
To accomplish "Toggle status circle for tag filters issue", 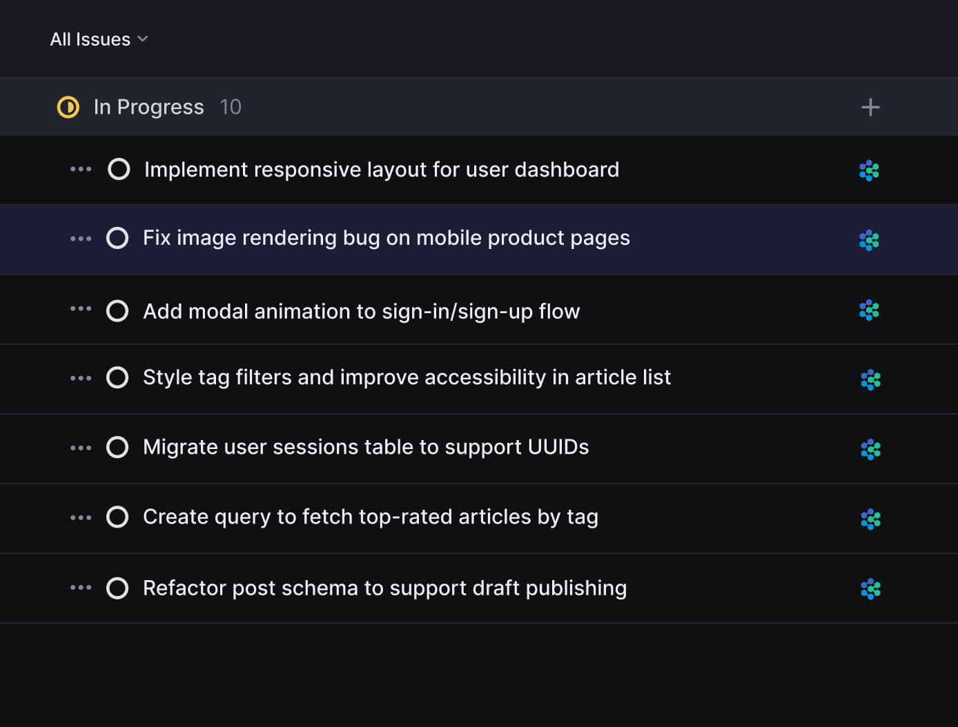I will 117,377.
